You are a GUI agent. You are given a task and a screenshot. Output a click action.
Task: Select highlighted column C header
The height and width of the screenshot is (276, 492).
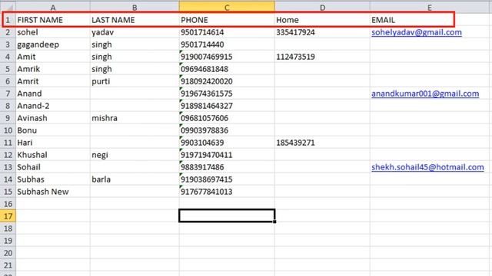tap(227, 7)
